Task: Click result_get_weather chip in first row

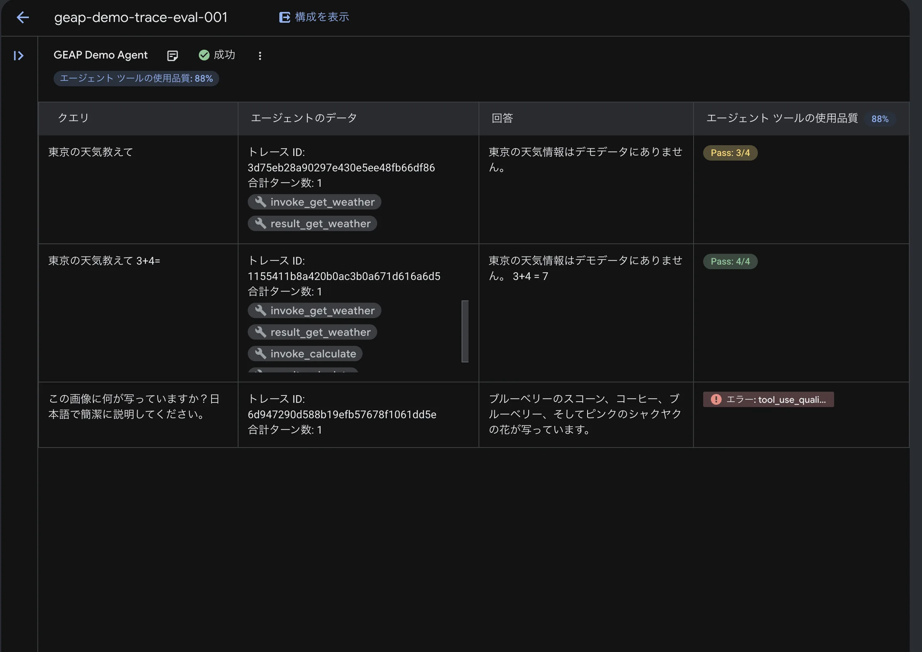Action: click(312, 224)
